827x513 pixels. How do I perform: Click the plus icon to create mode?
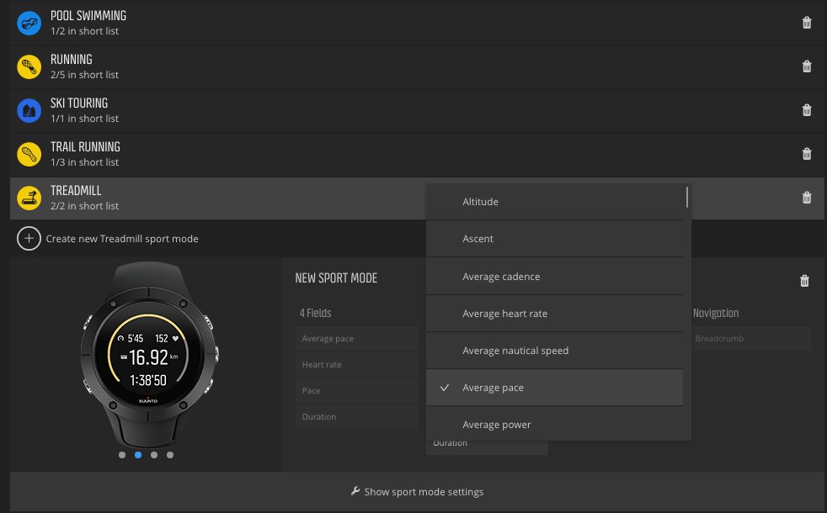tap(29, 239)
